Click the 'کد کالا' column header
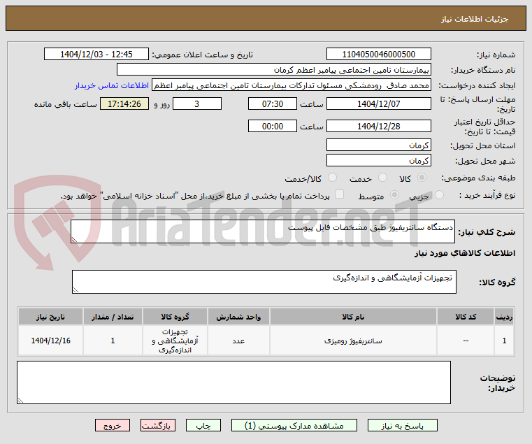 466,317
